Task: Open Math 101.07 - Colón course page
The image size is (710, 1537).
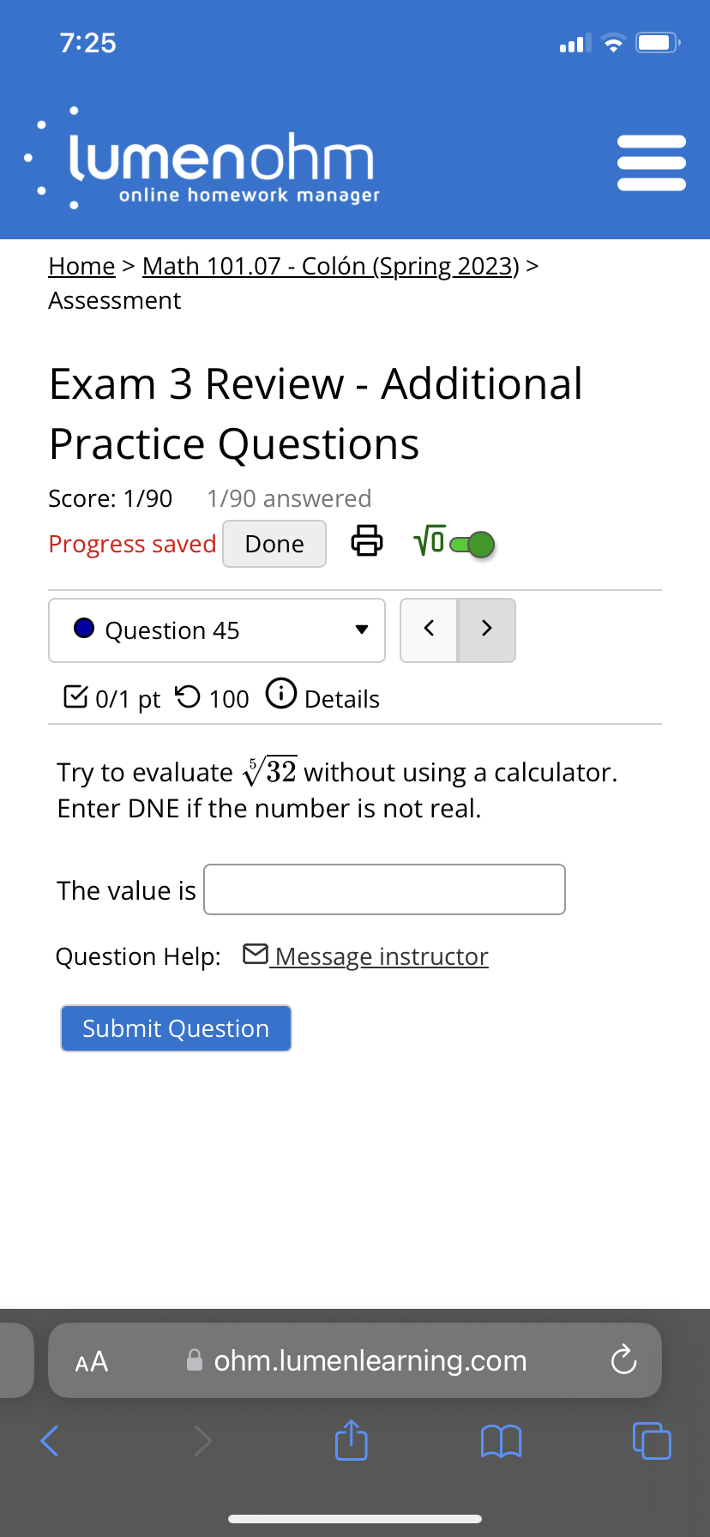Action: click(329, 266)
